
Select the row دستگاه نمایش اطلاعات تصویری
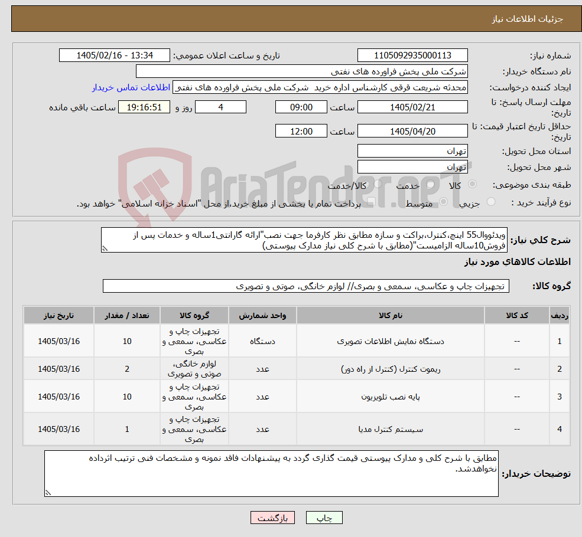pos(297,341)
